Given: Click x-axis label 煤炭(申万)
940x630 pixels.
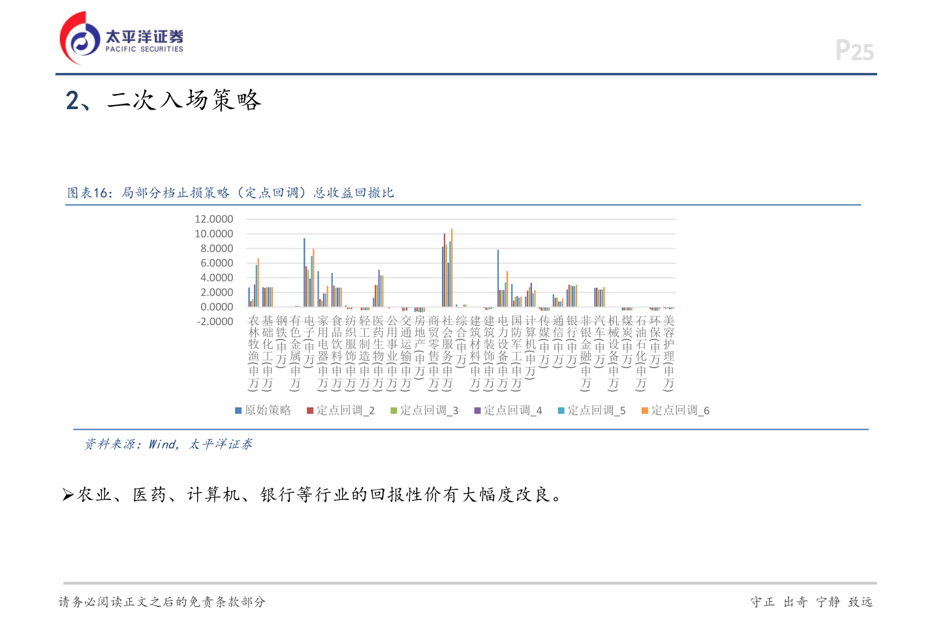Looking at the screenshot, I should click(x=627, y=341).
